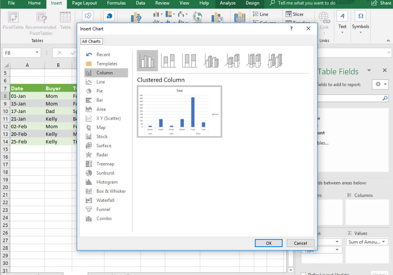
Task: Choose the 100% Stacked Column subtype icon
Action: 190,61
